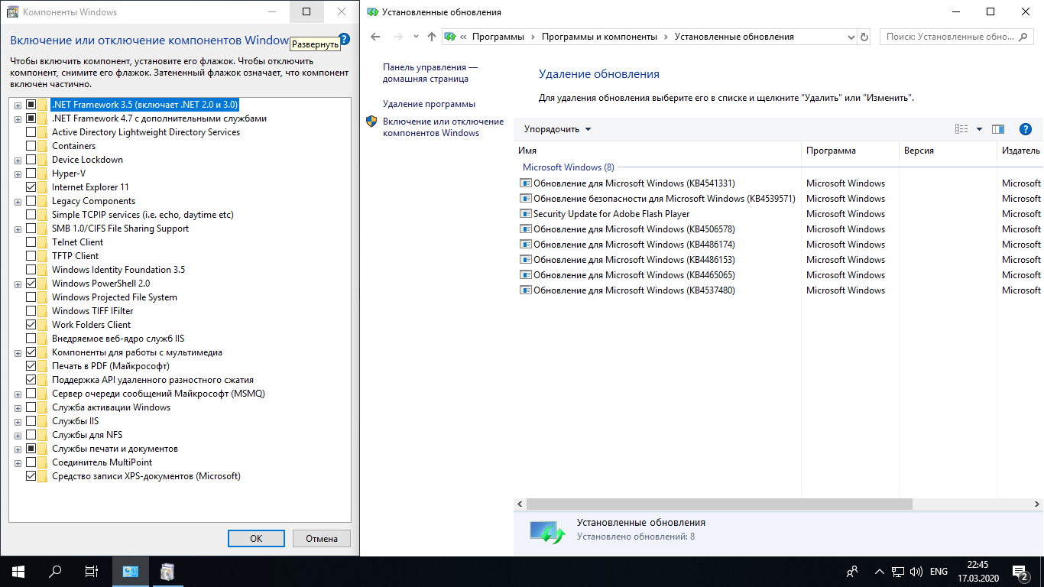Expand the Legacy Components node
Viewport: 1044px width, 587px height.
tap(18, 201)
